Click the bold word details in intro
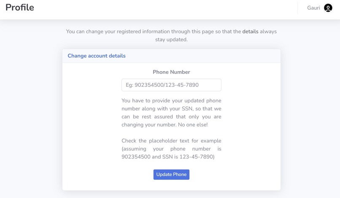Viewport: 340px width, 198px height. [x=250, y=32]
